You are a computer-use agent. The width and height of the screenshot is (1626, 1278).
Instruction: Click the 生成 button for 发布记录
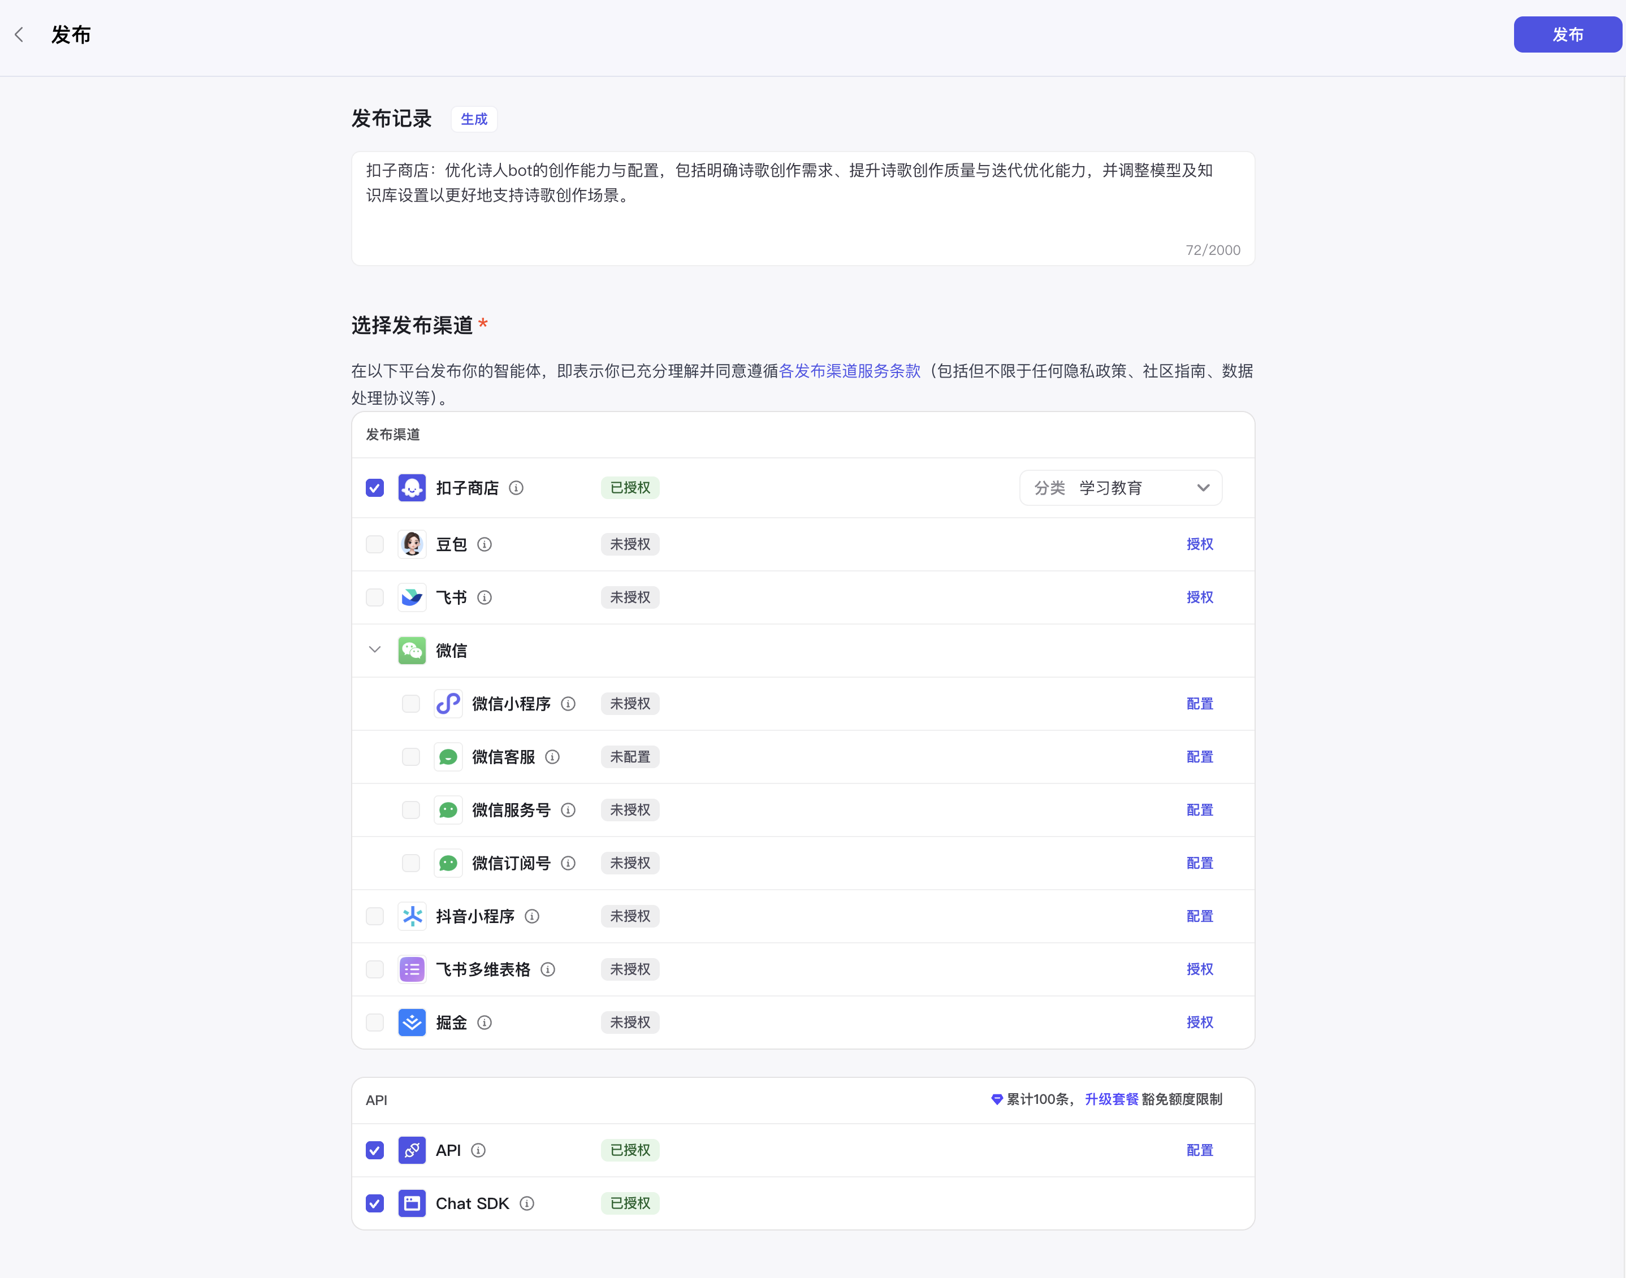(474, 119)
